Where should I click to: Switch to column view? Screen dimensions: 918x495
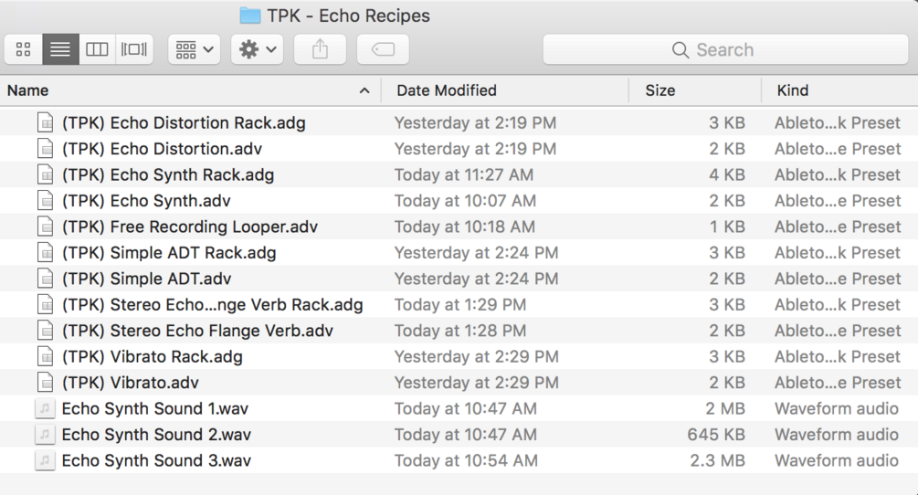pyautogui.click(x=97, y=49)
